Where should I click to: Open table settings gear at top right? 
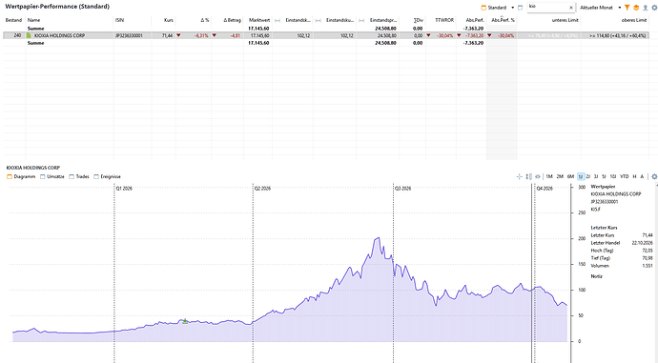(654, 8)
